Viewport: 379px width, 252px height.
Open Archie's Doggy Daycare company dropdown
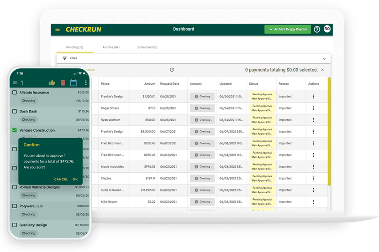(x=288, y=29)
